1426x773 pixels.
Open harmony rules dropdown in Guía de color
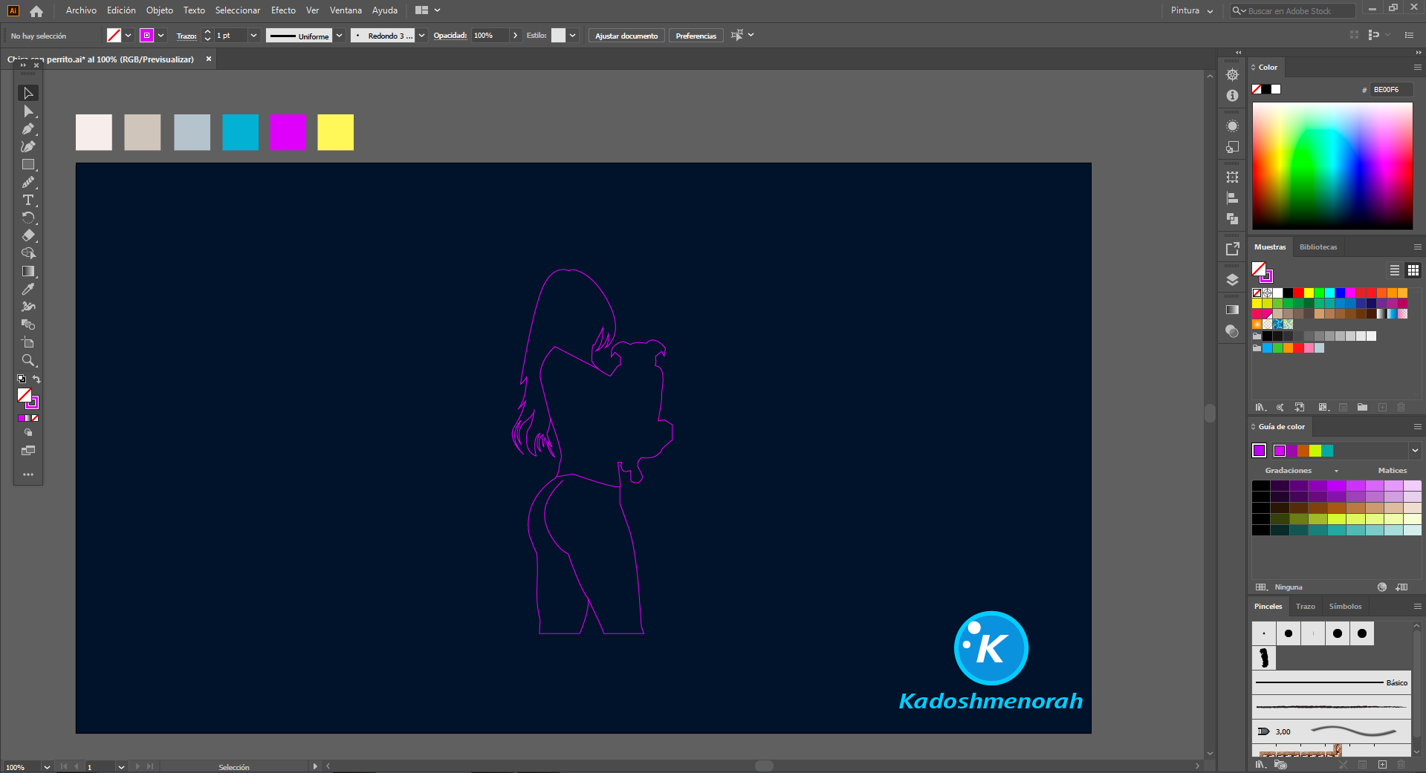(x=1415, y=451)
